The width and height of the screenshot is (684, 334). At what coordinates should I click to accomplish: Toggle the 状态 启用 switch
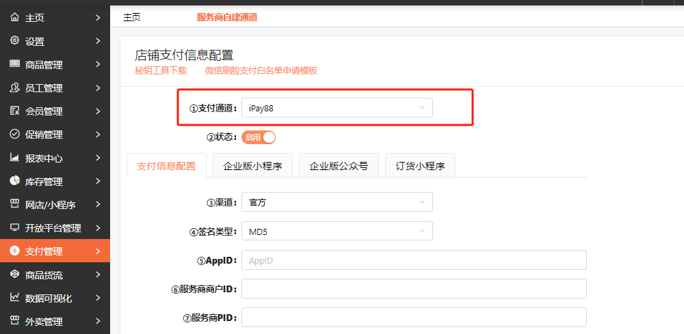coord(259,137)
